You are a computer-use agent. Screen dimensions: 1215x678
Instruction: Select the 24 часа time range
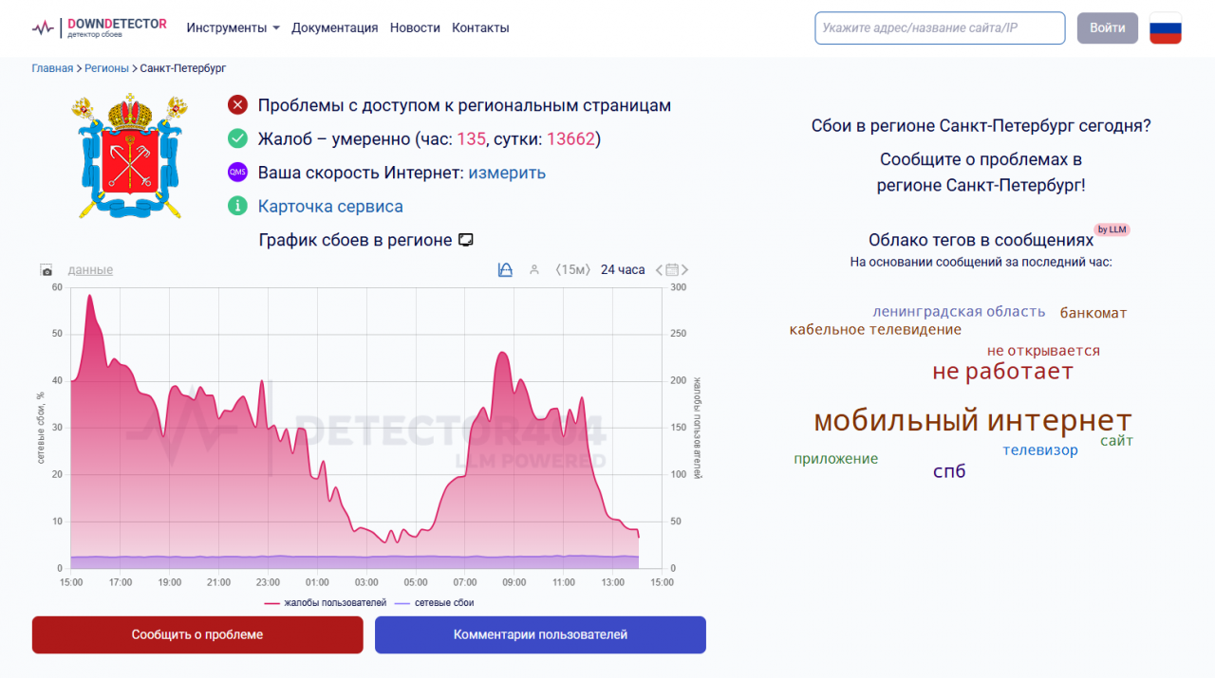pyautogui.click(x=623, y=270)
